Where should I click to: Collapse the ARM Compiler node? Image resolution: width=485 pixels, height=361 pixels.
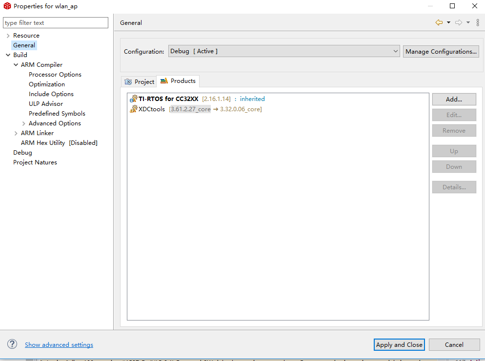pos(16,65)
